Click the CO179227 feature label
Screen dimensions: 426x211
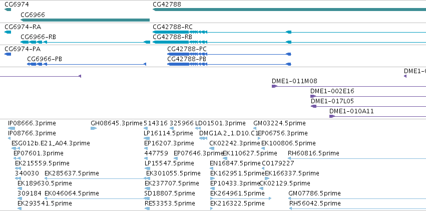click(278, 163)
